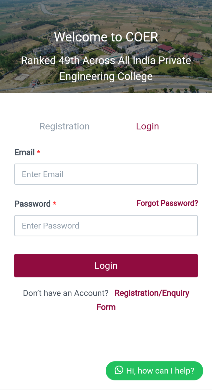Open the green chat helper bubble
The image size is (212, 390).
(154, 371)
